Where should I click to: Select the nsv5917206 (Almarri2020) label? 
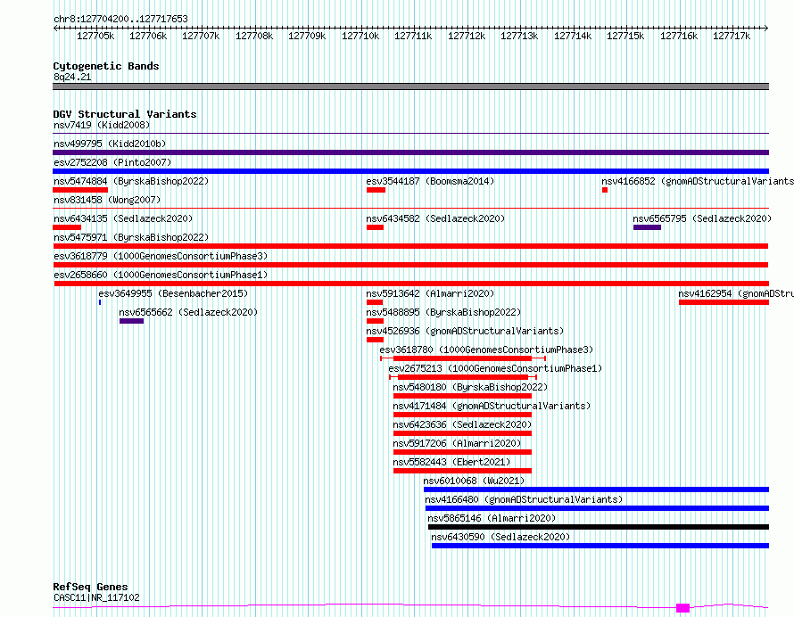click(458, 443)
